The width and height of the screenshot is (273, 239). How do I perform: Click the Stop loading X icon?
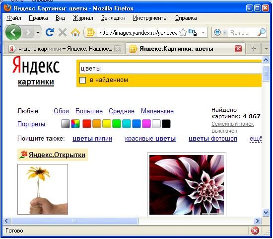(x=63, y=32)
